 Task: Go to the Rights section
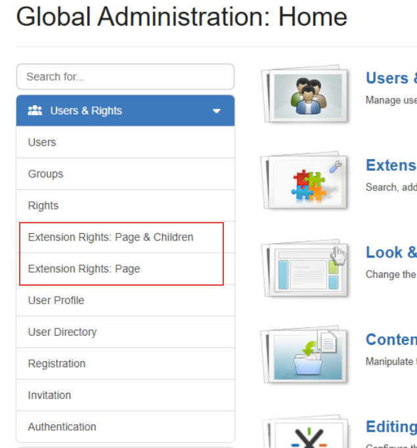pyautogui.click(x=43, y=206)
